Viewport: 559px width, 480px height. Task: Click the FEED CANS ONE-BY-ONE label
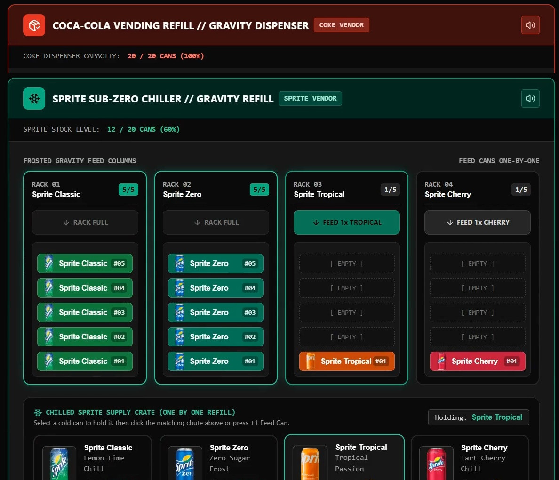(x=499, y=161)
